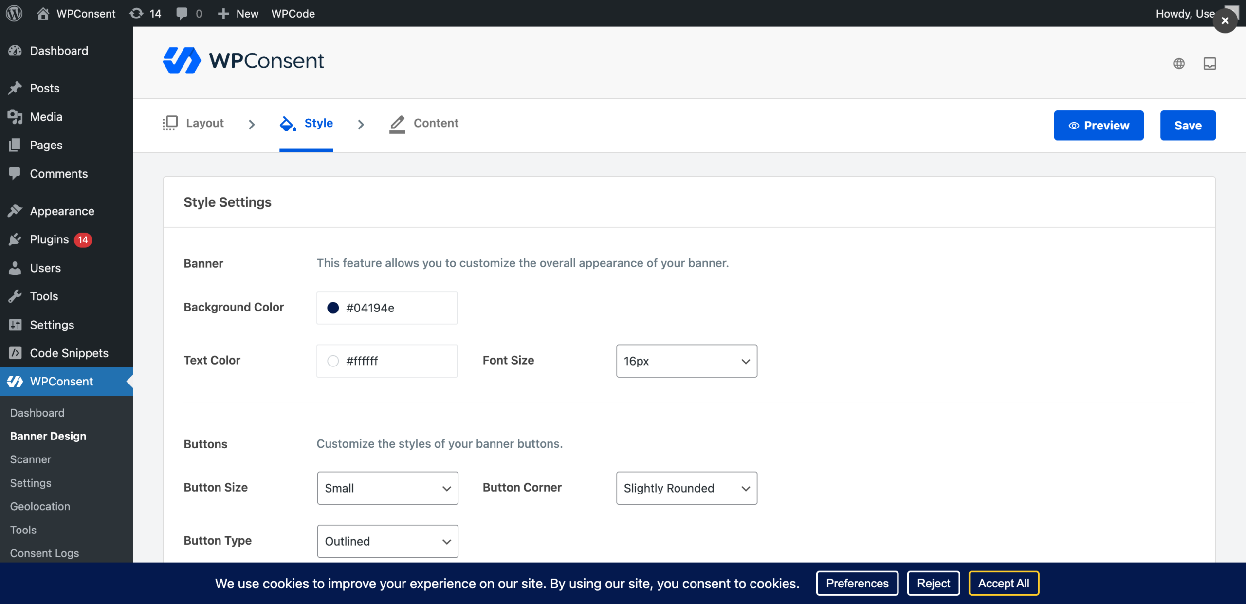This screenshot has height=604, width=1246.
Task: Click Accept All on the cookie banner
Action: [x=1004, y=583]
